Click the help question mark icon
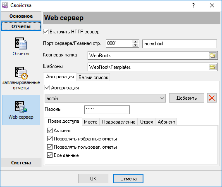The image size is (222, 187). pyautogui.click(x=193, y=5)
